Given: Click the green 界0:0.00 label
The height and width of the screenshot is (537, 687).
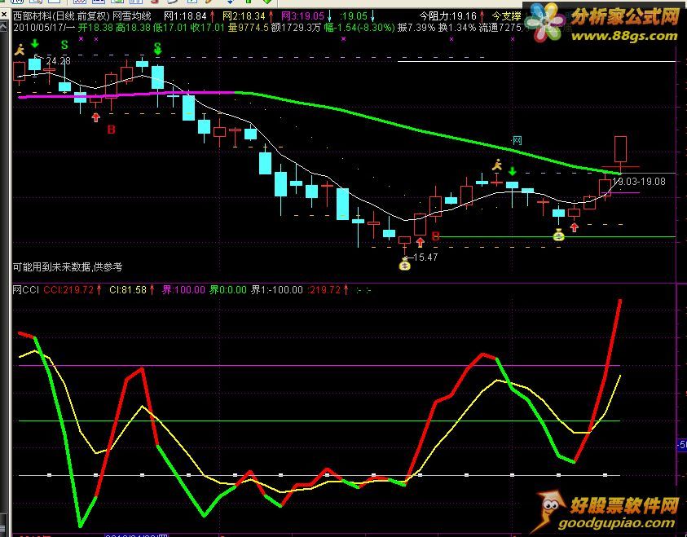Looking at the screenshot, I should [228, 290].
